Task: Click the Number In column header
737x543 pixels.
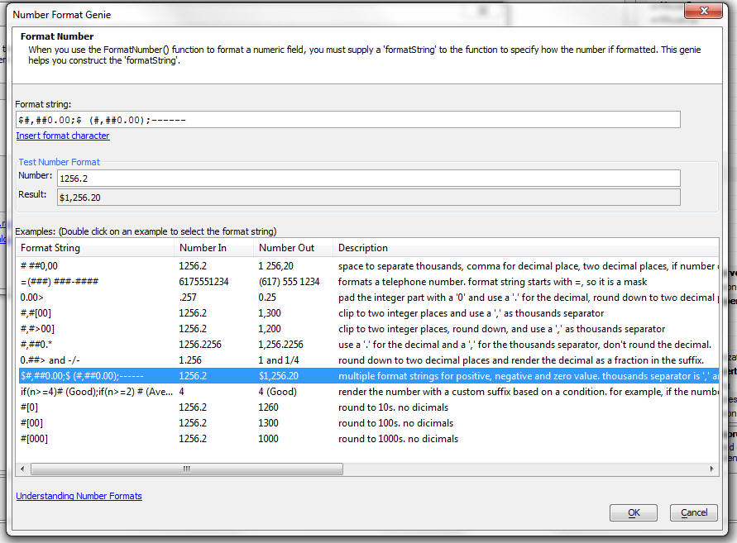Action: coord(214,248)
